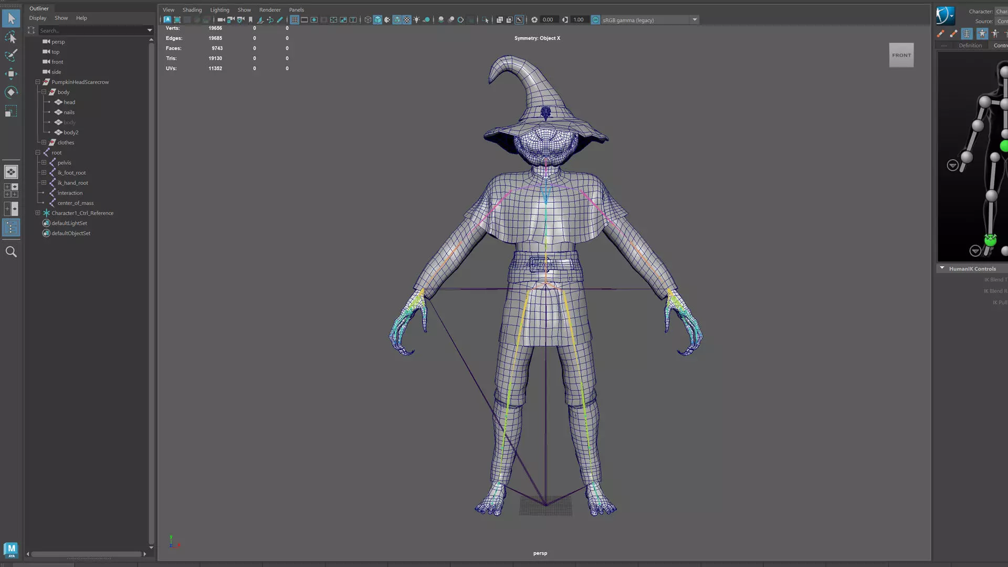Viewport: 1008px width, 567px height.
Task: Activate the Lasso select tool
Action: [11, 37]
